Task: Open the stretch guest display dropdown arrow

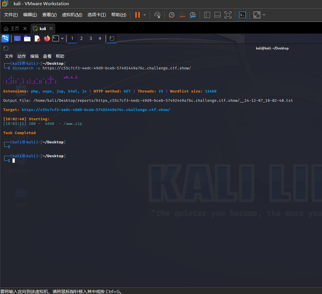Action: click(264, 15)
